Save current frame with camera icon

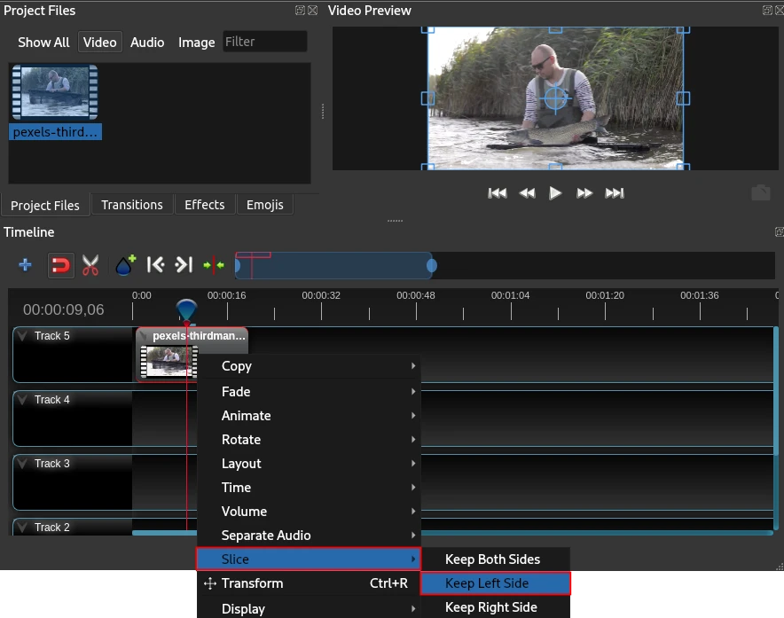point(760,193)
